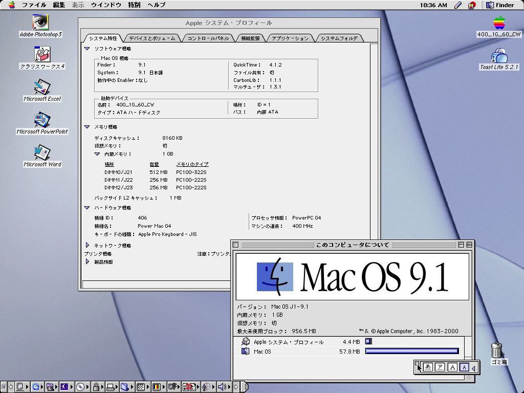Click the Mac OS 9.1 banner image
524x393 pixels.
tap(353, 277)
